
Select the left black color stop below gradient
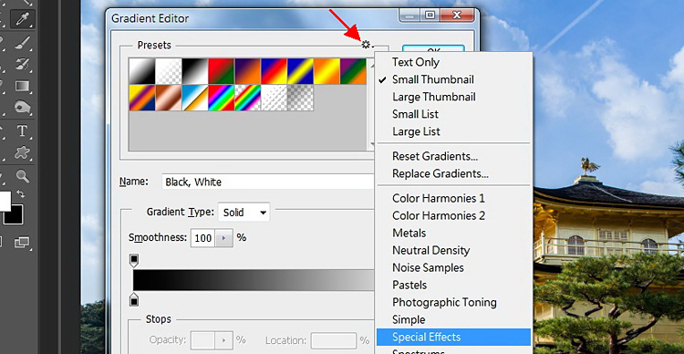click(x=134, y=299)
